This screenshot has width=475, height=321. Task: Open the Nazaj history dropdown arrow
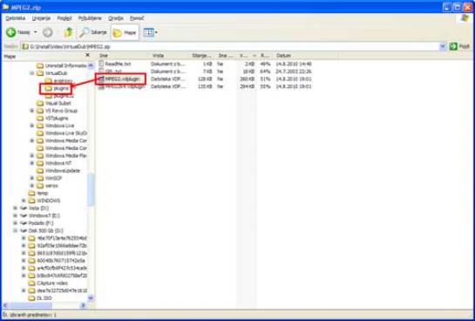(36, 32)
